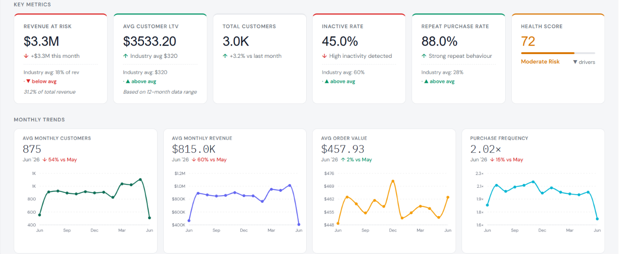Click the $3533.20 LTV value

(x=150, y=41)
